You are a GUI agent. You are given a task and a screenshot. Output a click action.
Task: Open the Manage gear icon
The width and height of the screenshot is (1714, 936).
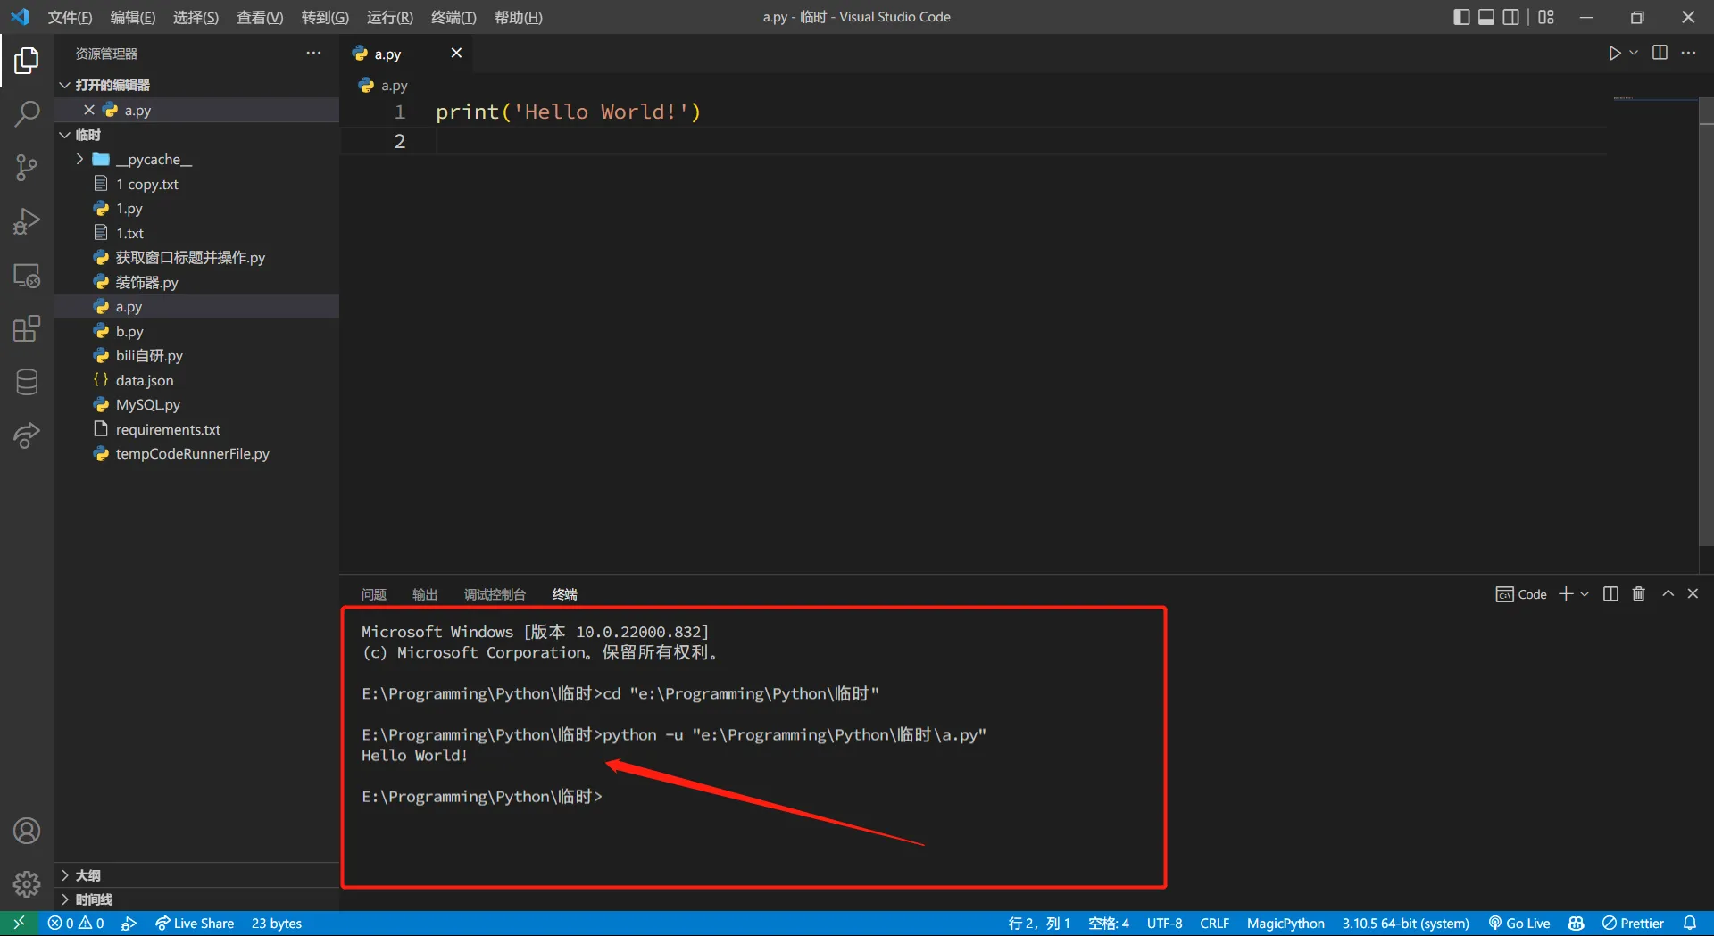27,883
